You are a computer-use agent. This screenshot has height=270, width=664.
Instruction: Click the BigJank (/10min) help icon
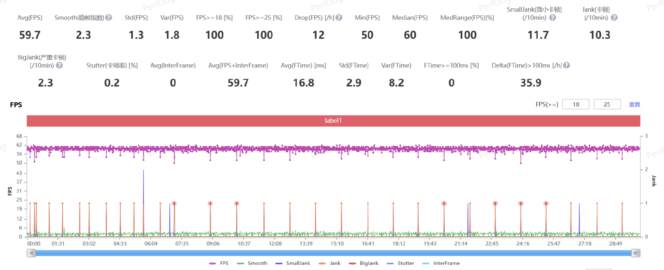(x=59, y=65)
